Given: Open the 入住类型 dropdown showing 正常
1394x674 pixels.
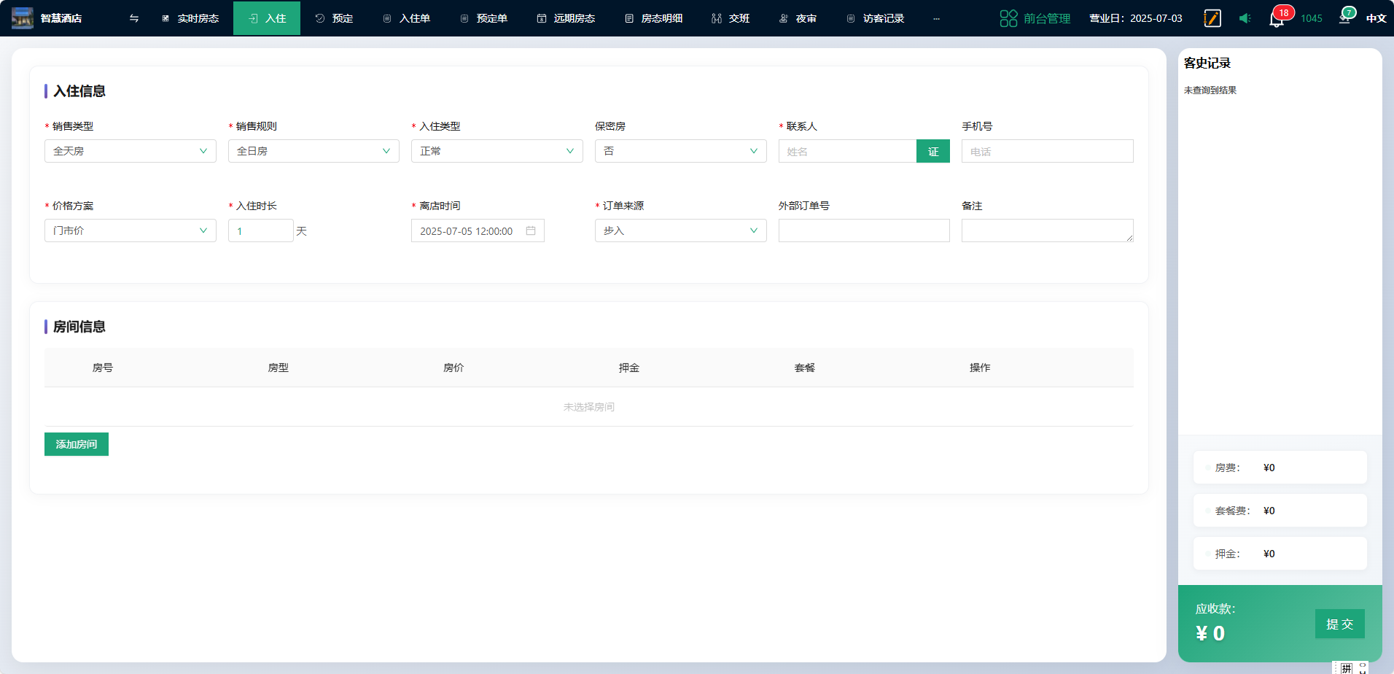Looking at the screenshot, I should pos(497,151).
